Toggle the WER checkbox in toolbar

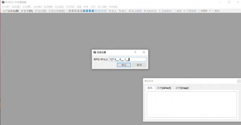(199, 11)
